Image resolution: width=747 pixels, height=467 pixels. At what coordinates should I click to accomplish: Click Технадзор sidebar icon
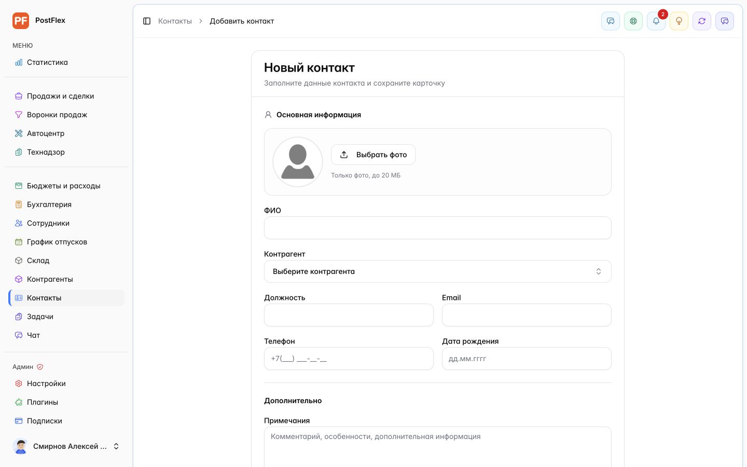(19, 152)
